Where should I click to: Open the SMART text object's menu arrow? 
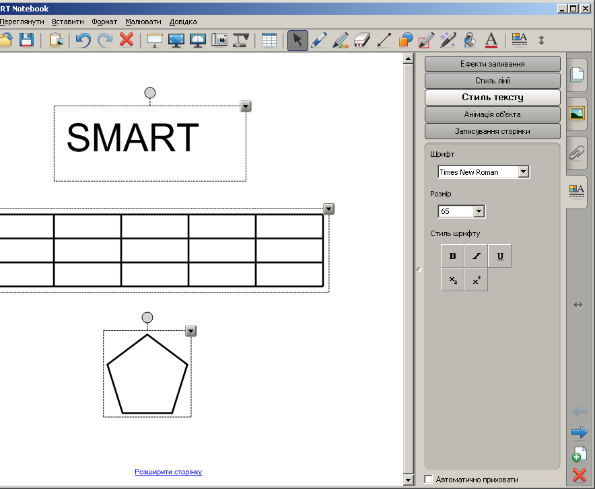tap(246, 106)
